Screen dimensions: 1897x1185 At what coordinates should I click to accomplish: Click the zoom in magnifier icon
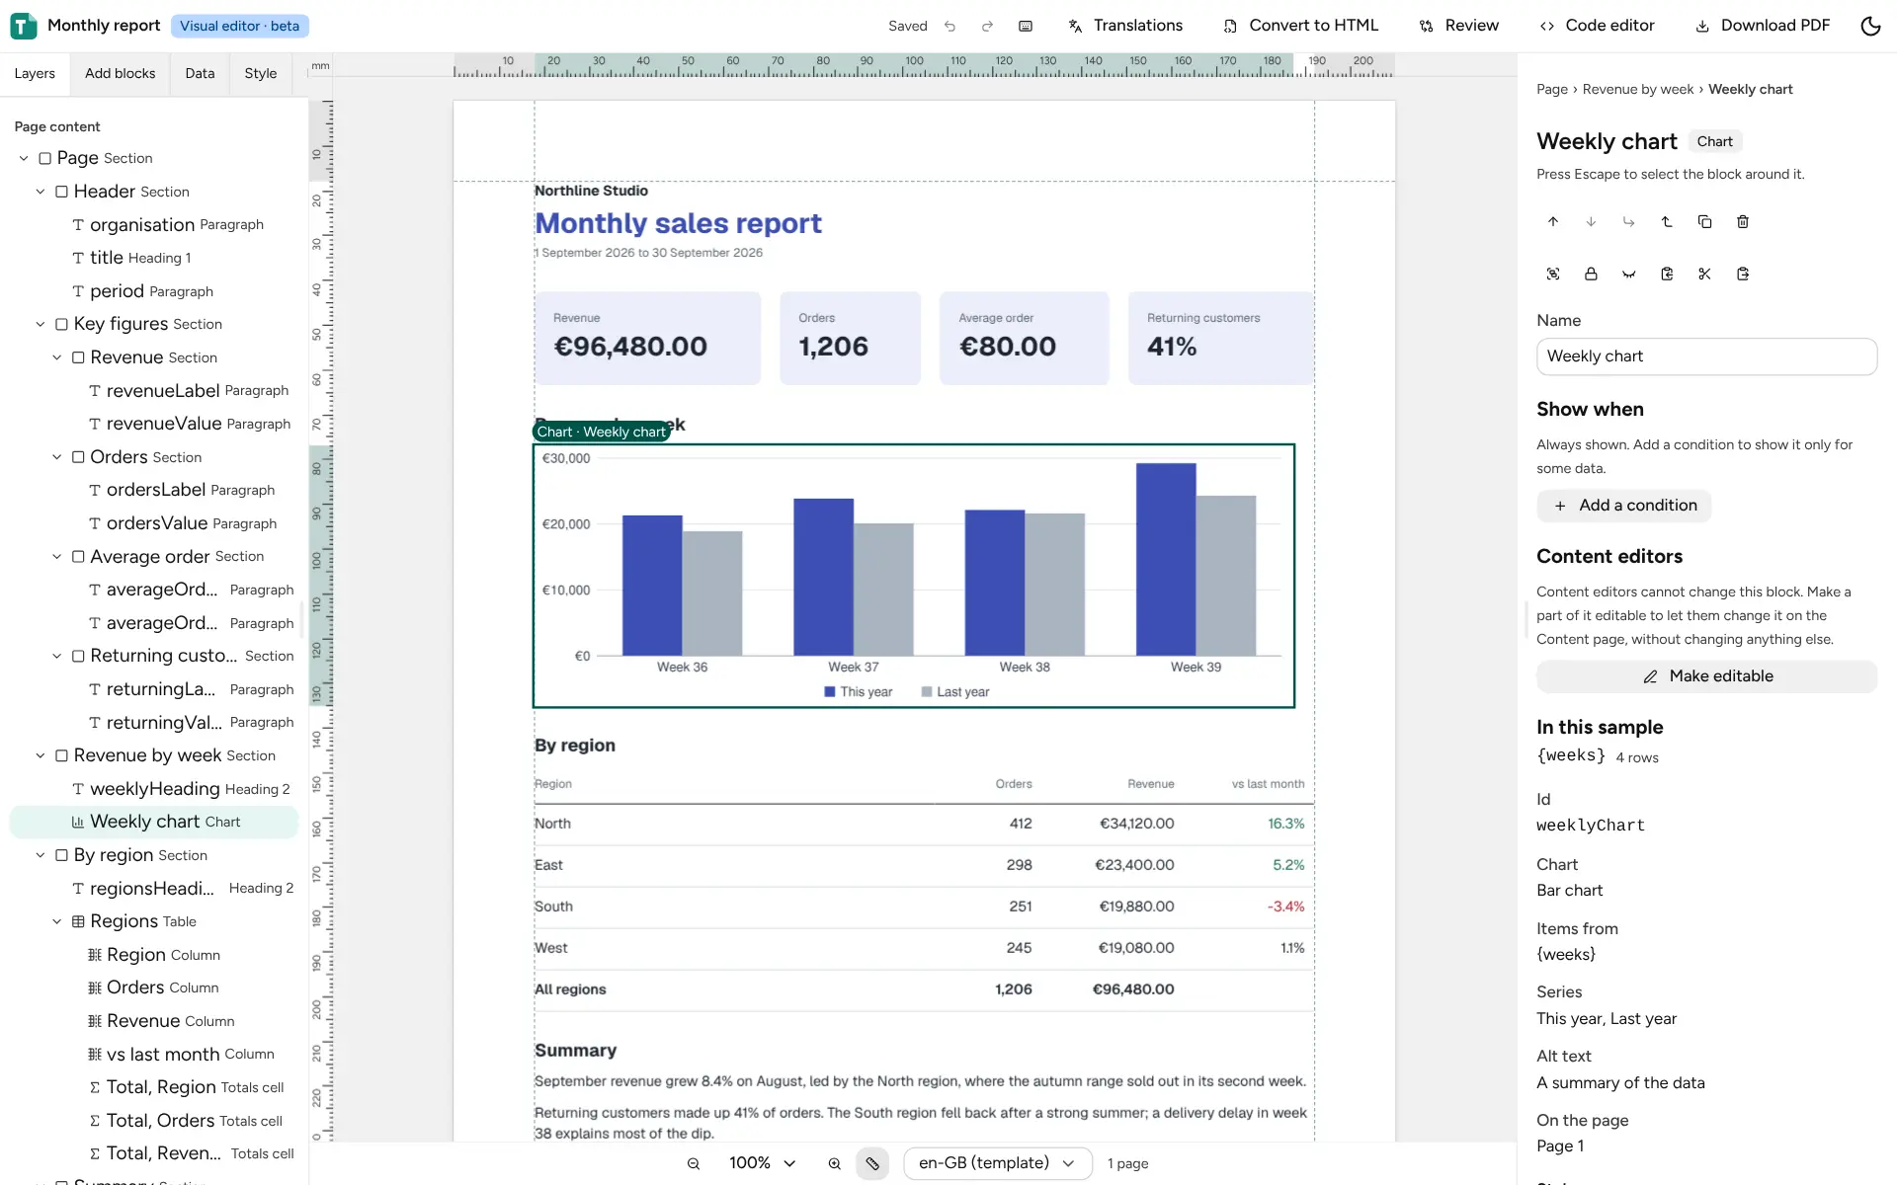(x=835, y=1164)
